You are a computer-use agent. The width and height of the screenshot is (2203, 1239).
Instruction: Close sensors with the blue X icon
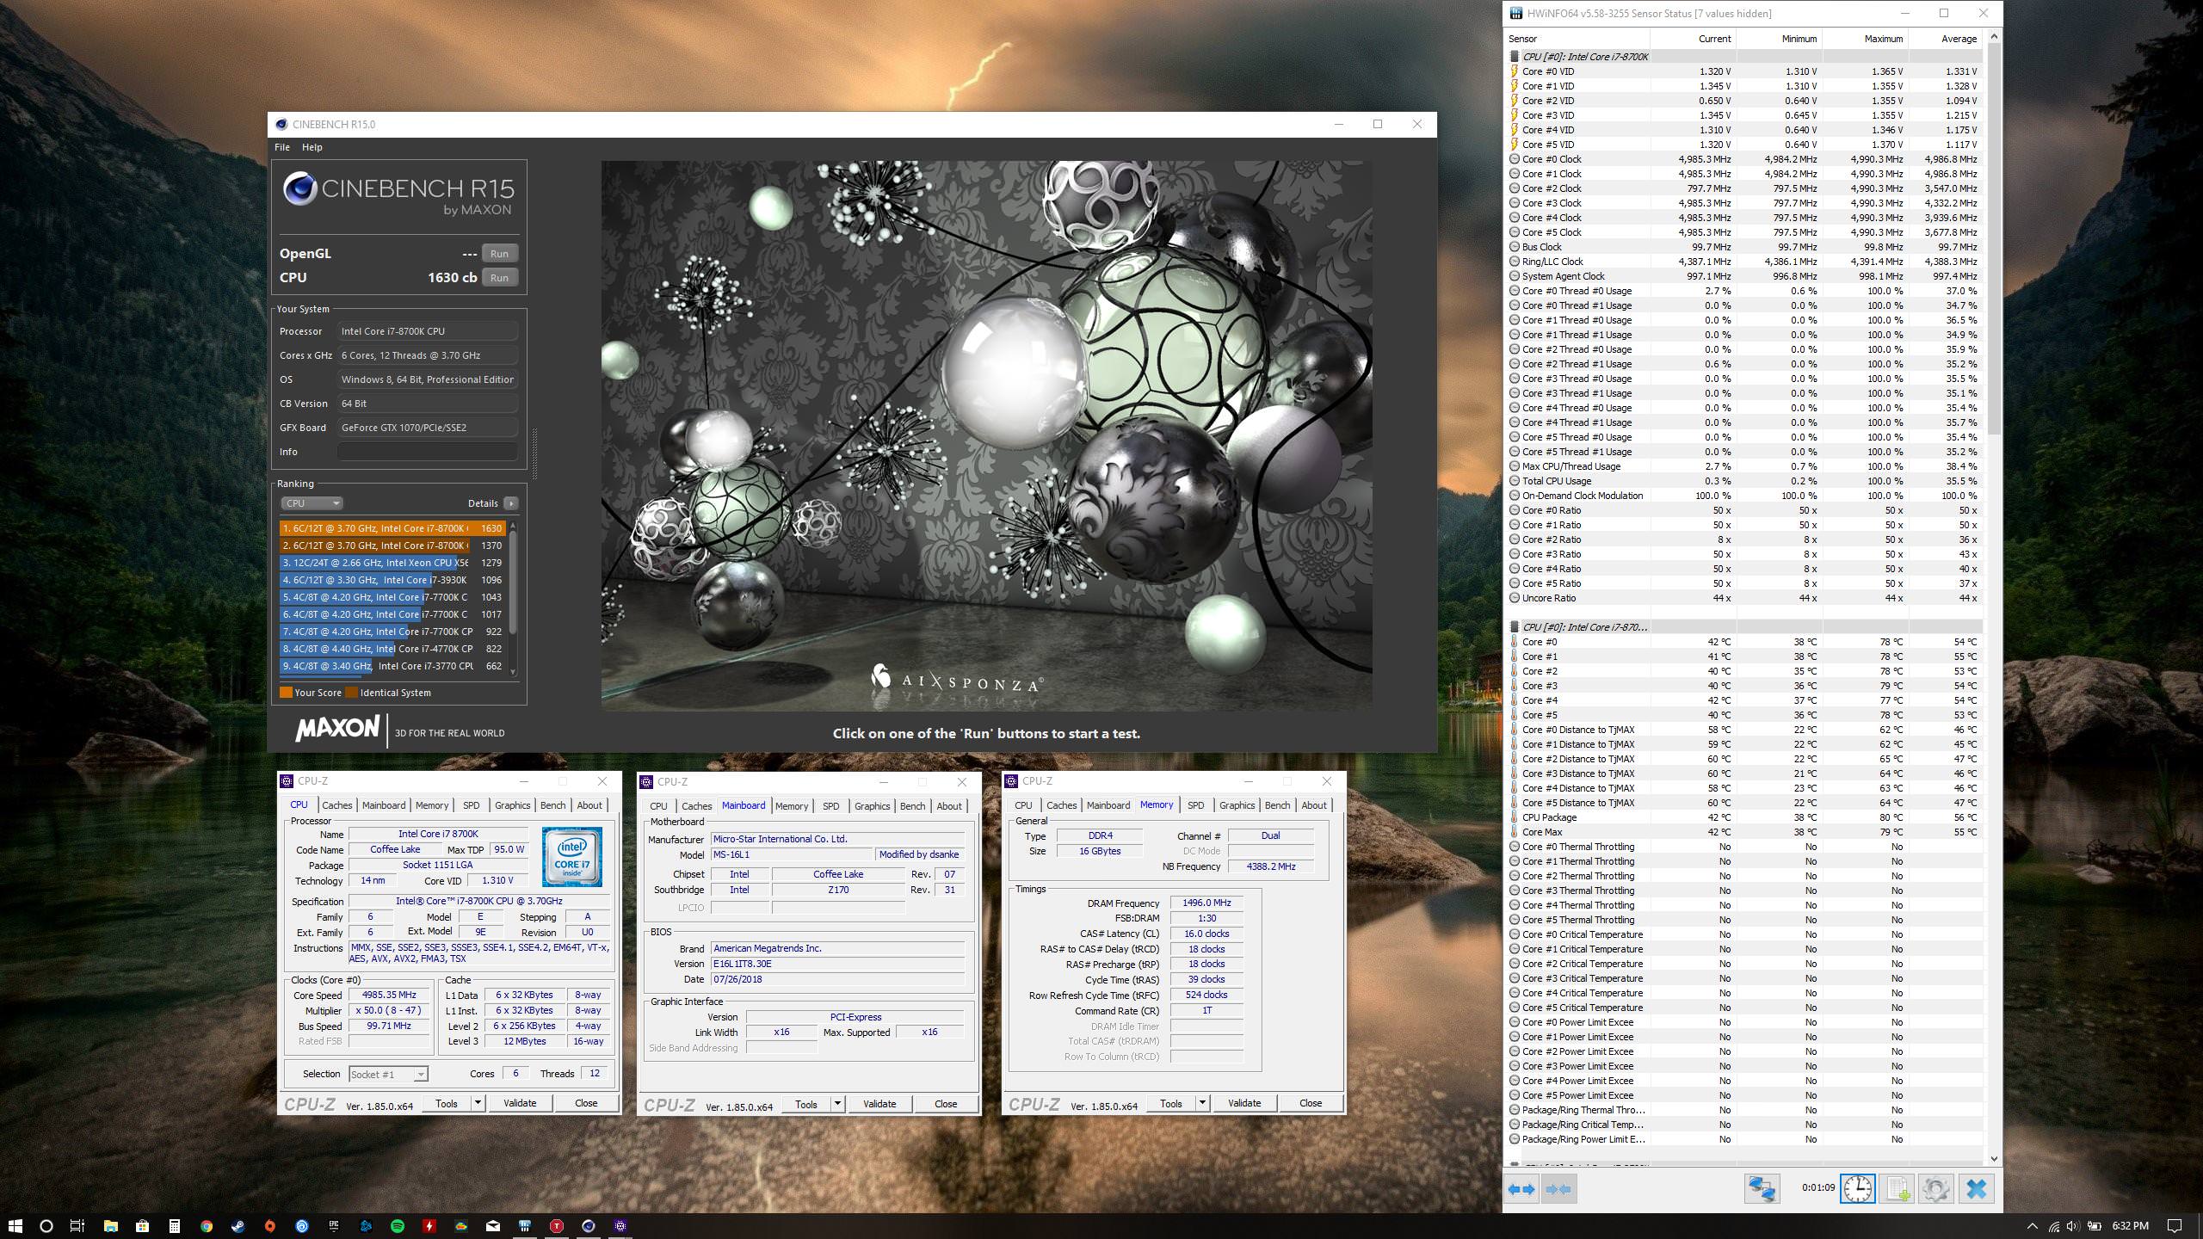click(1977, 1189)
